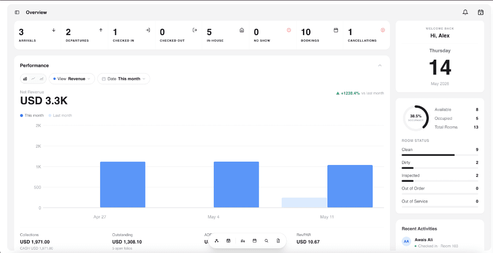Click the Cancellations red X icon
Viewport: 493px width, 253px height.
point(383,30)
